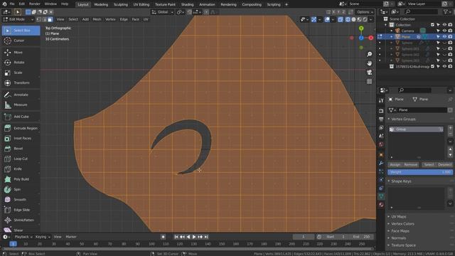
Task: Pick the Transform tool
Action: click(x=21, y=82)
